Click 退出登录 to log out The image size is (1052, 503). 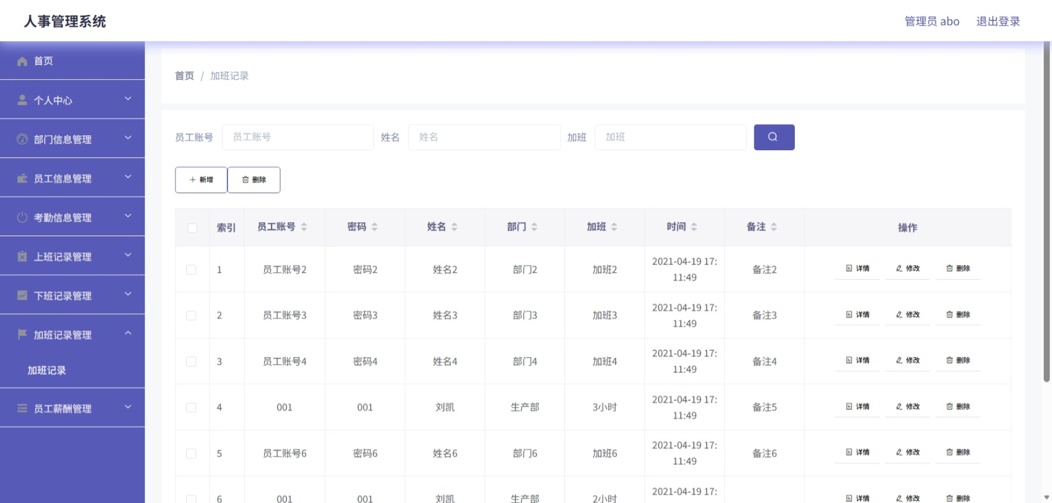click(998, 21)
